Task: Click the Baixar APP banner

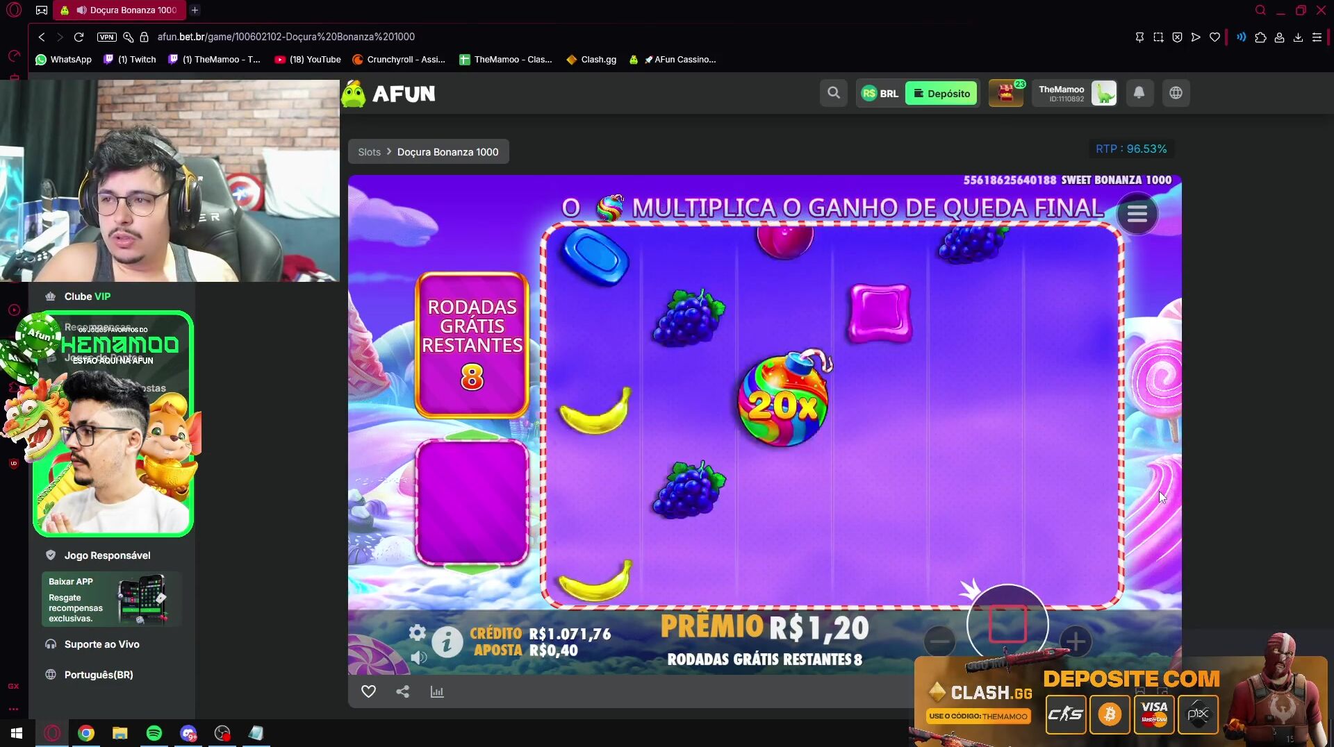Action: pos(111,599)
